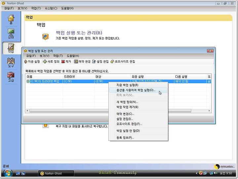Click the drive icon in backup job row
The width and height of the screenshot is (238, 179).
click(28, 81)
